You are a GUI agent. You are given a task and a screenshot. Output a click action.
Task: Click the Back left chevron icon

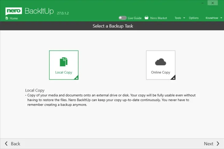[6, 143]
